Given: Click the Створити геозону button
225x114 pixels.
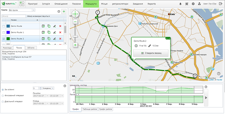Looking at the screenshot, I should pyautogui.click(x=151, y=53).
